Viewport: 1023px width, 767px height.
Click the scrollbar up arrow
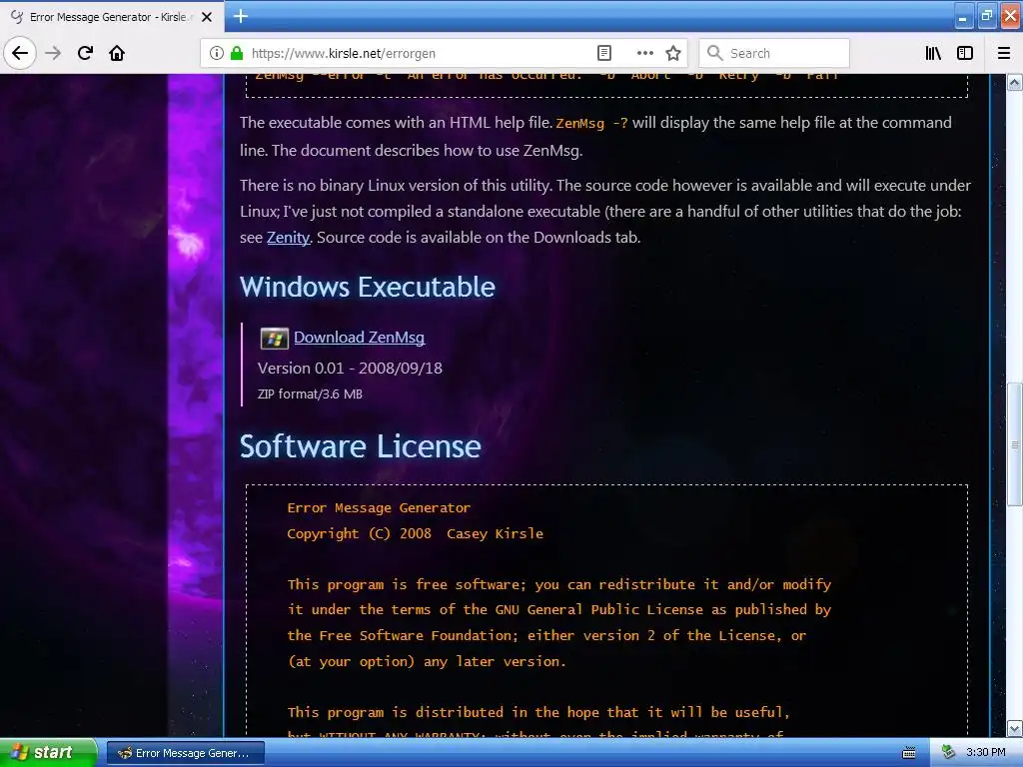click(1015, 82)
